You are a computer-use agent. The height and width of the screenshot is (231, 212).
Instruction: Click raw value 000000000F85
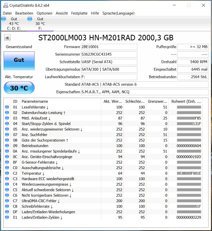point(189,118)
